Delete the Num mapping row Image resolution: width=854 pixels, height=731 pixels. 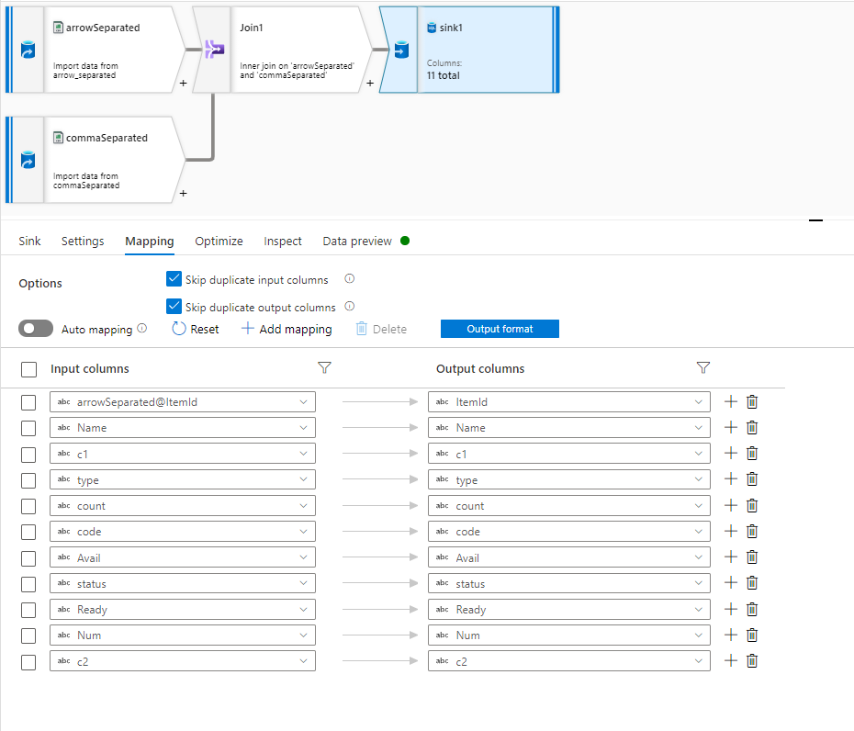(752, 635)
